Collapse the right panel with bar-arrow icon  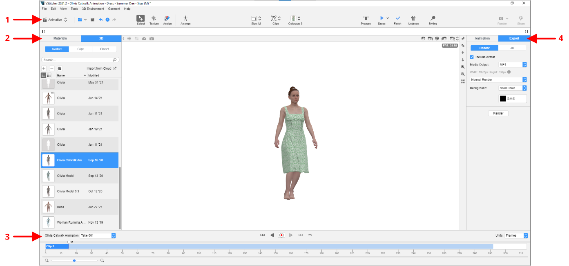click(x=526, y=31)
